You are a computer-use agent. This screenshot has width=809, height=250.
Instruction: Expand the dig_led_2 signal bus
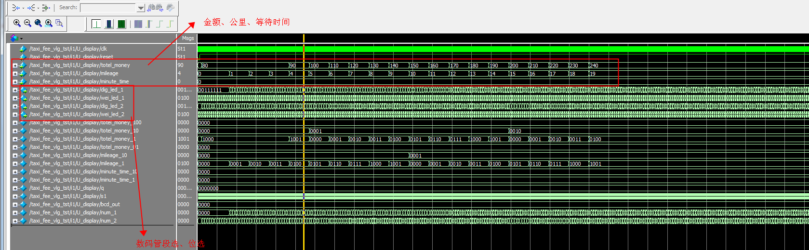15,106
